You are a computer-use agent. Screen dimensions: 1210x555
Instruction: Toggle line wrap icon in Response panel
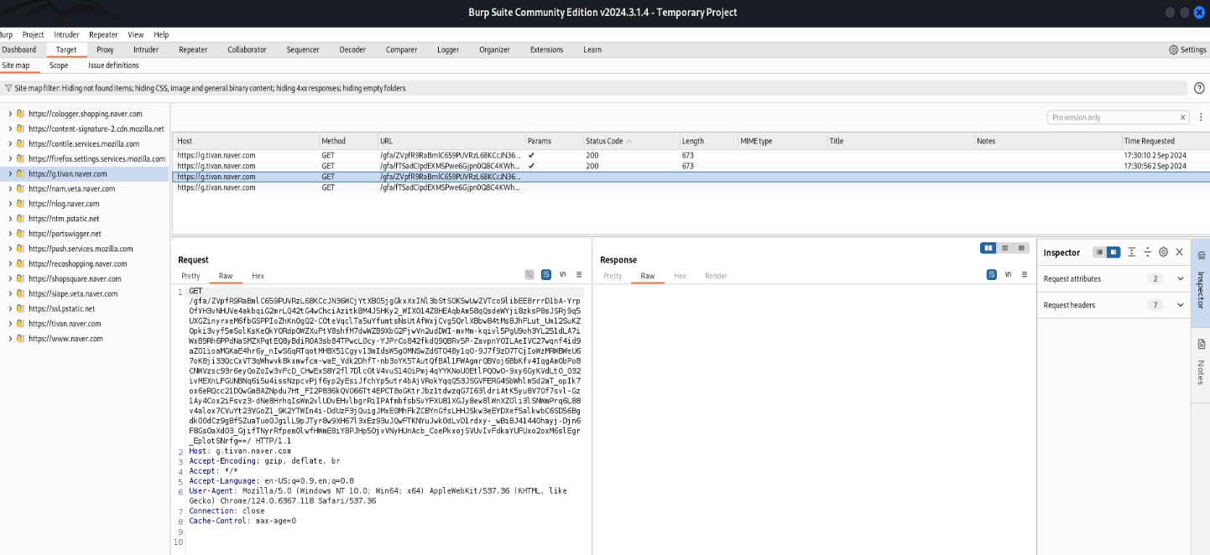[x=992, y=274]
